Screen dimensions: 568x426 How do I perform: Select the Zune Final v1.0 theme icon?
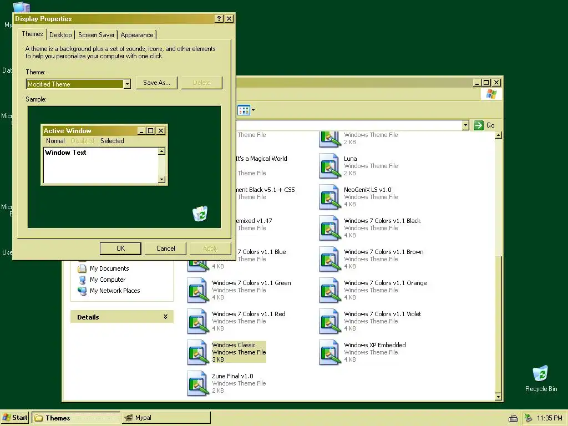tap(198, 384)
